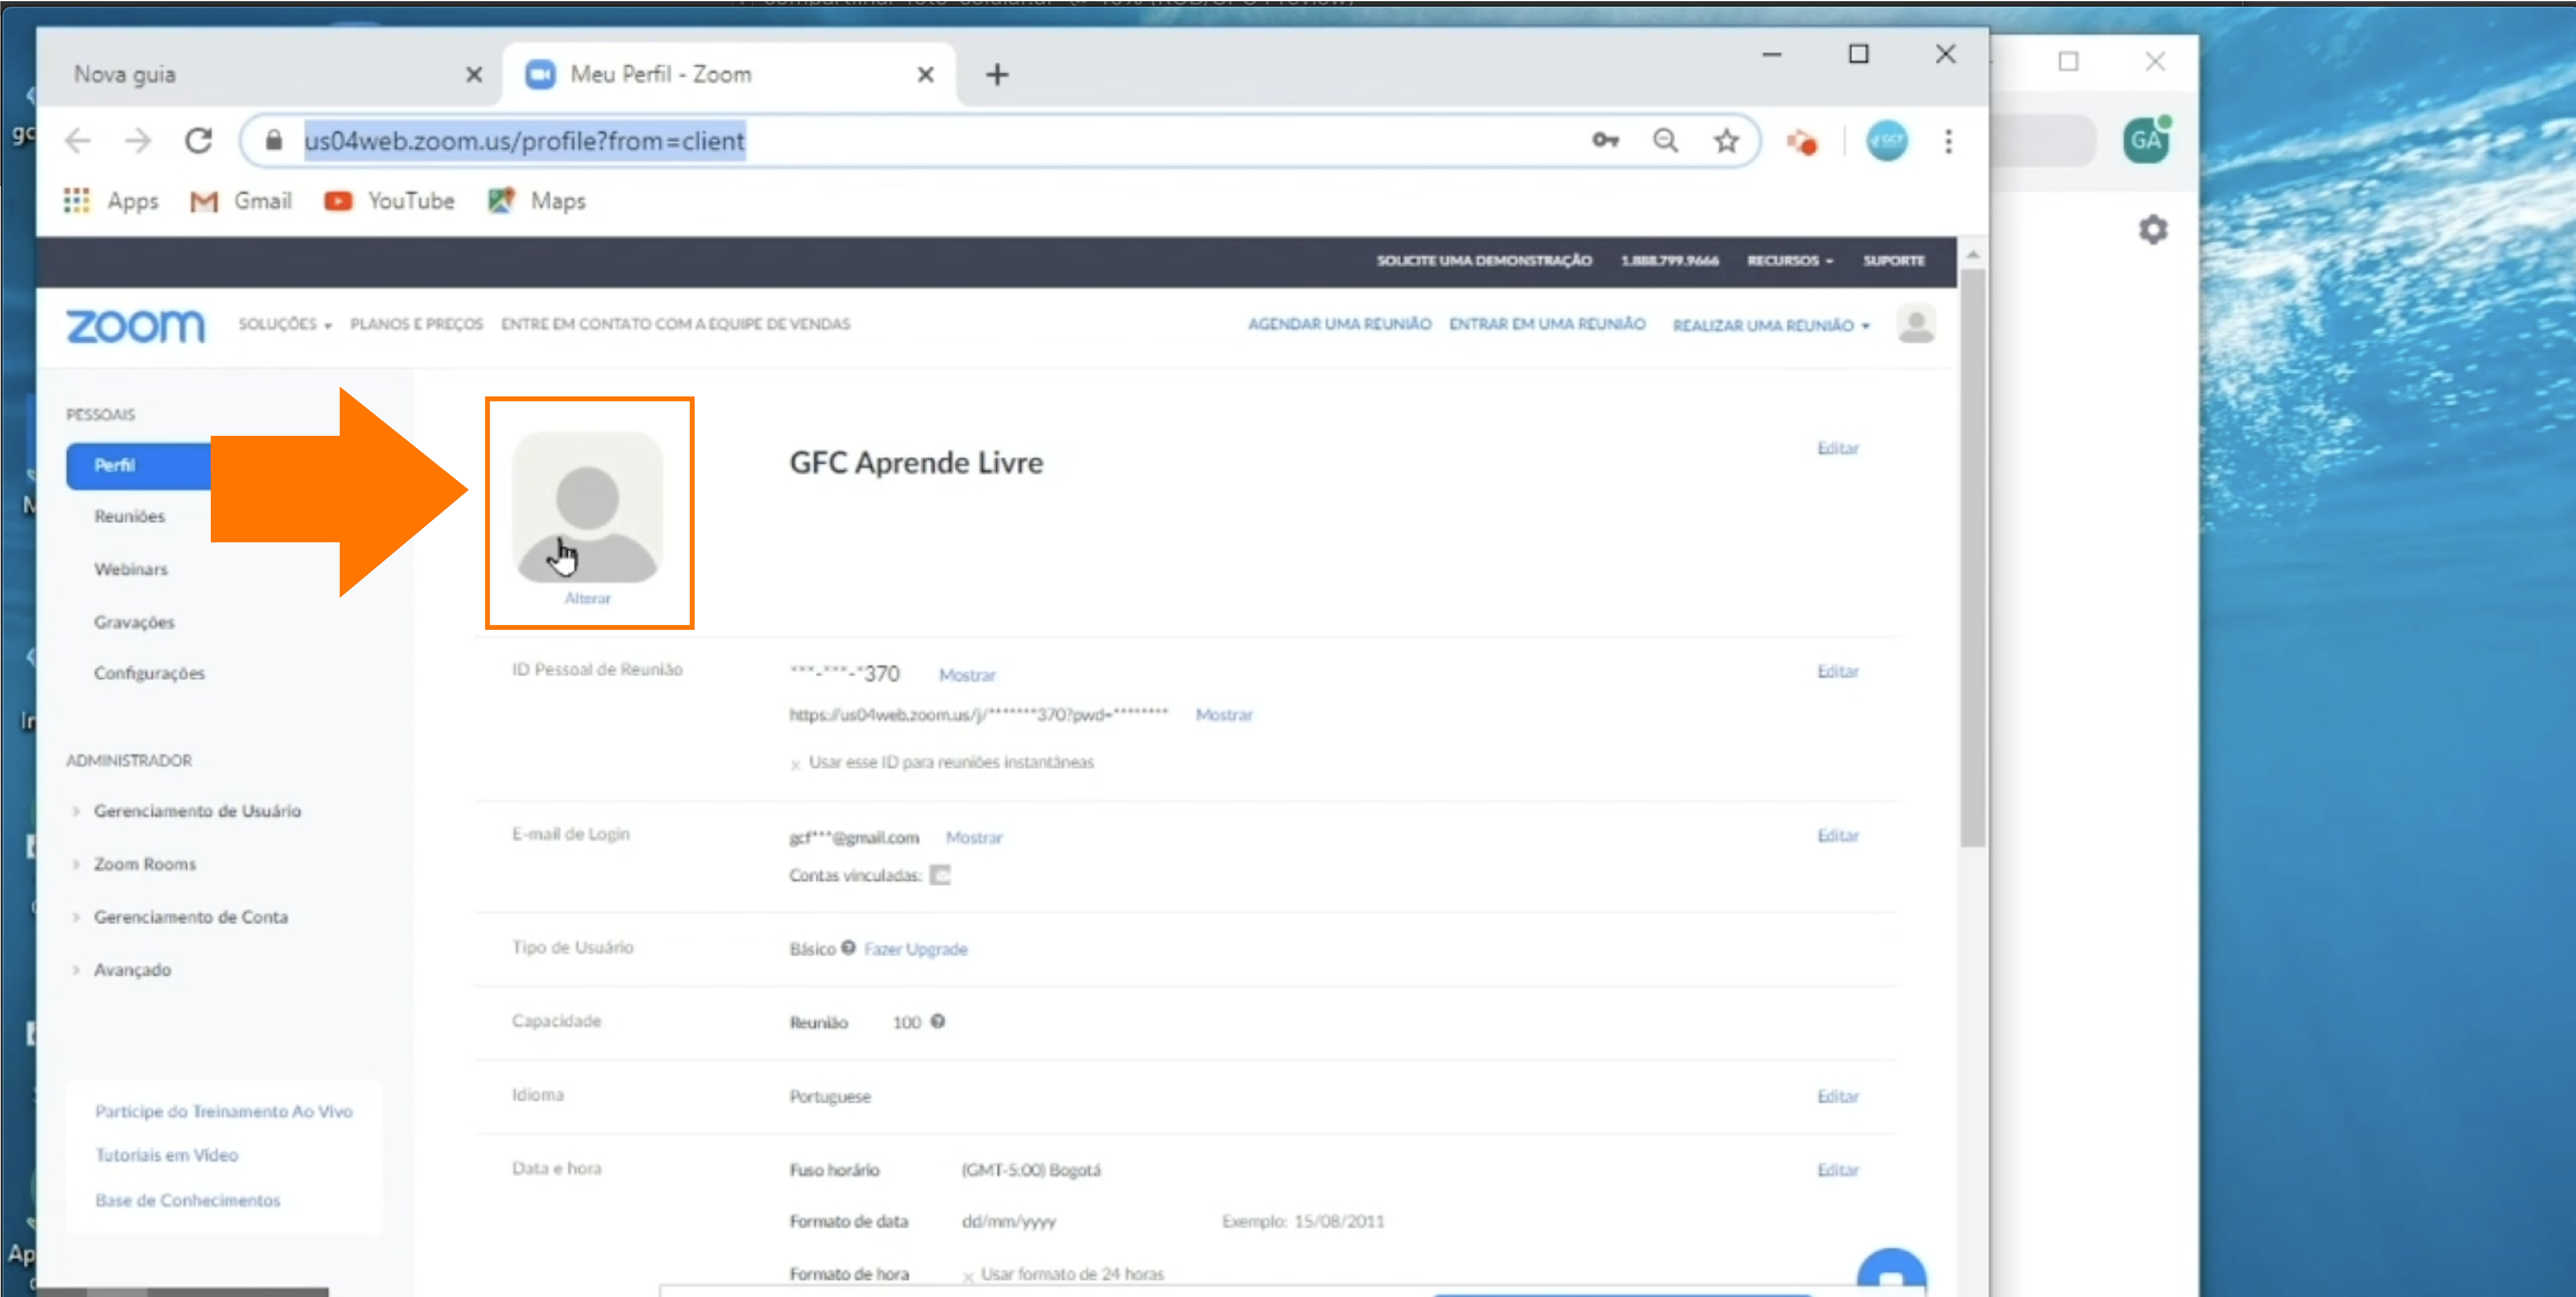Click the Chrome forward arrow button

pyautogui.click(x=138, y=141)
